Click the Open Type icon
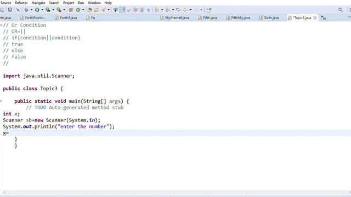 click(90, 10)
